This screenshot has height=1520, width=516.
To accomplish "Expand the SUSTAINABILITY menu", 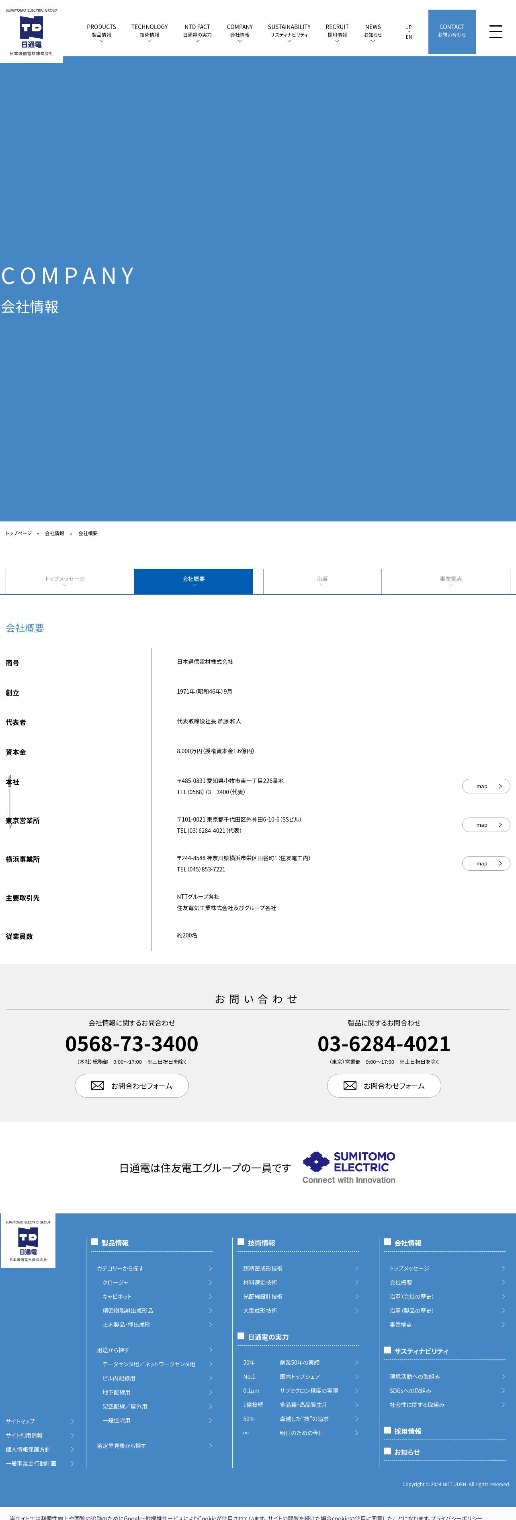I will click(x=289, y=32).
